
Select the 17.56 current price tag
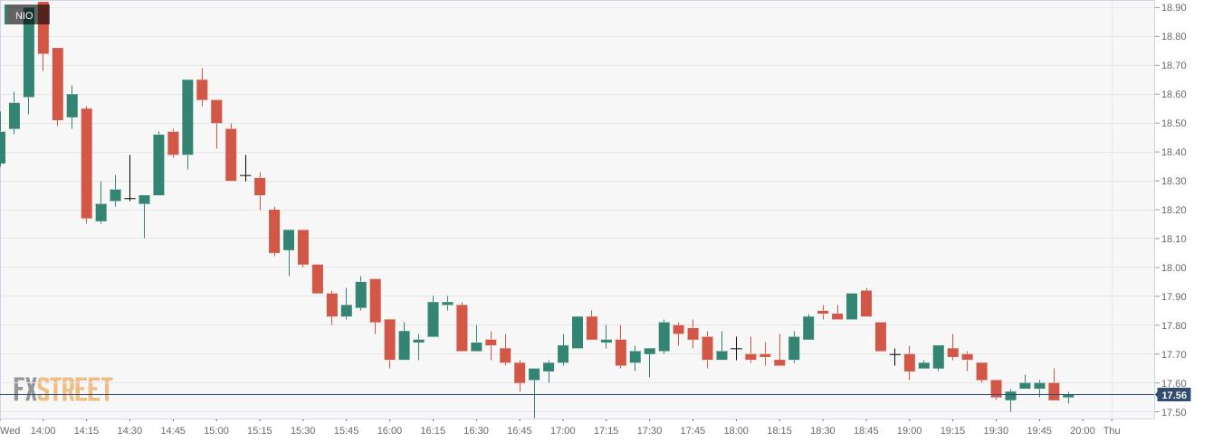pos(1174,395)
